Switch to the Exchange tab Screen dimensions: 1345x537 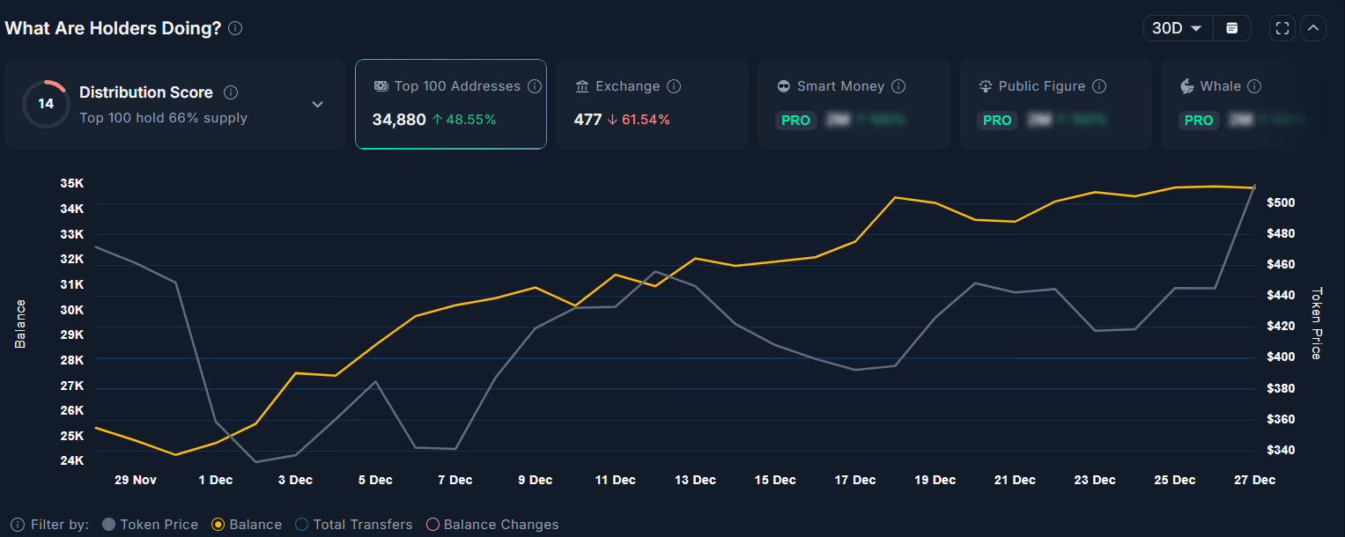[651, 104]
